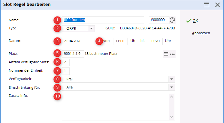Click the von time field 11:00

point(120,41)
